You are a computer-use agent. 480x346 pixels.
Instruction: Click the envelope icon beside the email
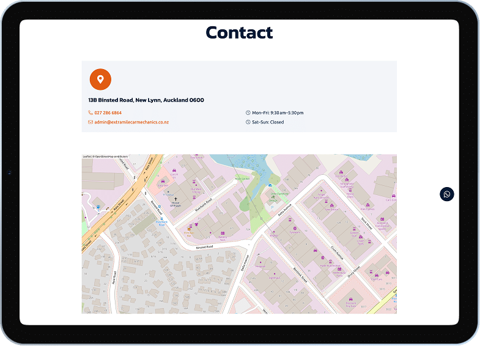[90, 122]
